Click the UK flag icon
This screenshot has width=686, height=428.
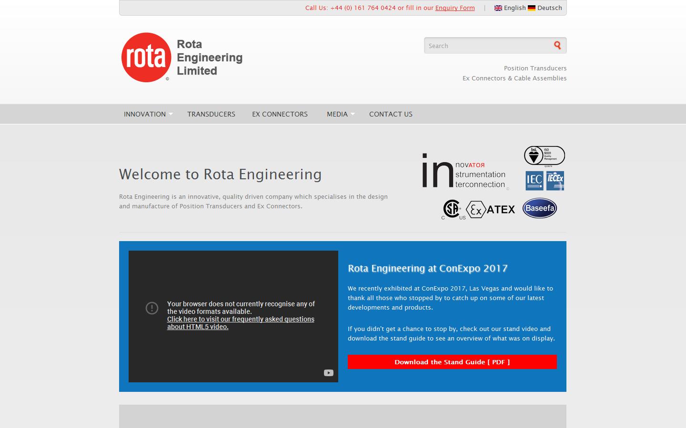point(498,8)
